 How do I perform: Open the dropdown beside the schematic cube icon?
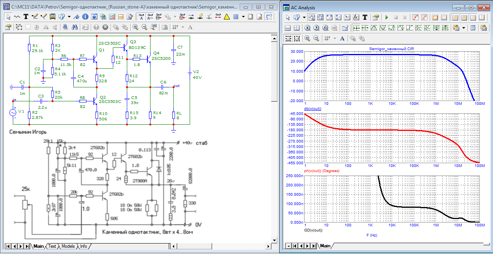pyautogui.click(x=69, y=17)
